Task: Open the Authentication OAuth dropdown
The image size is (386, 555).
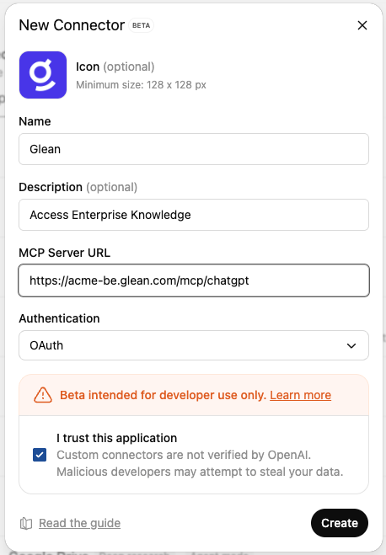Action: point(194,345)
